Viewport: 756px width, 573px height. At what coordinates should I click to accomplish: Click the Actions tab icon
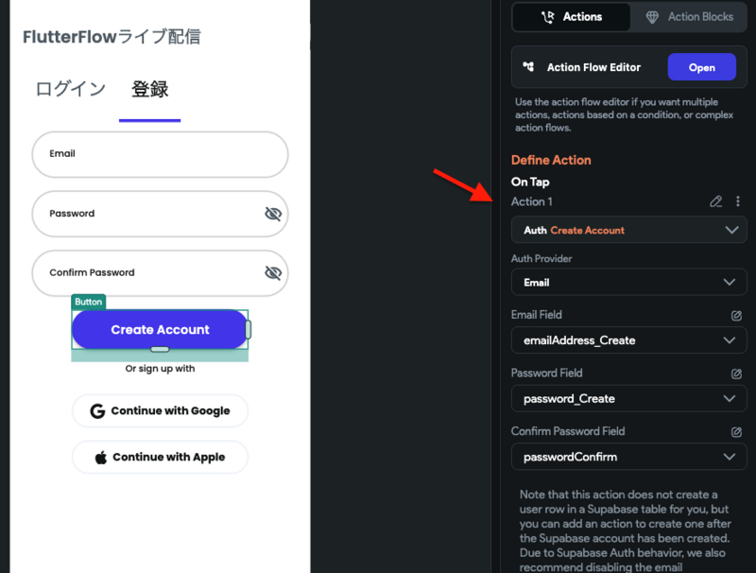point(547,17)
